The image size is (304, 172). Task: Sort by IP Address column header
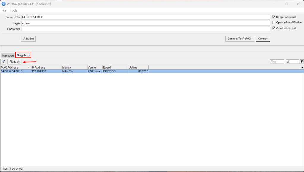[46, 67]
